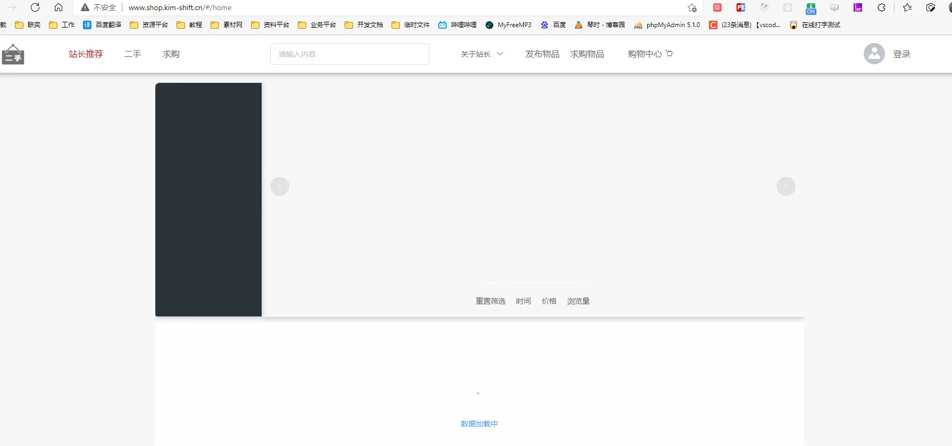The image size is (952, 446).
Task: Open the purple RP extension icon
Action: [x=858, y=7]
